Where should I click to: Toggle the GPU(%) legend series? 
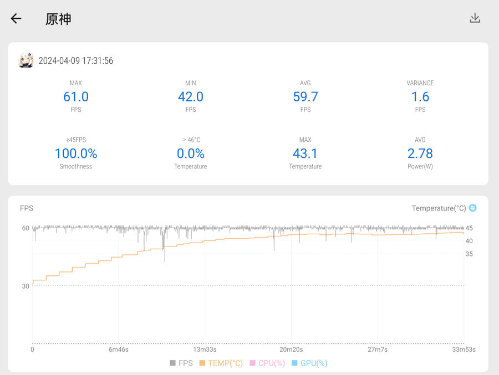(309, 363)
